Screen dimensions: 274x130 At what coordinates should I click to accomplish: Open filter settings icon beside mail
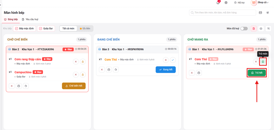(x=268, y=13)
